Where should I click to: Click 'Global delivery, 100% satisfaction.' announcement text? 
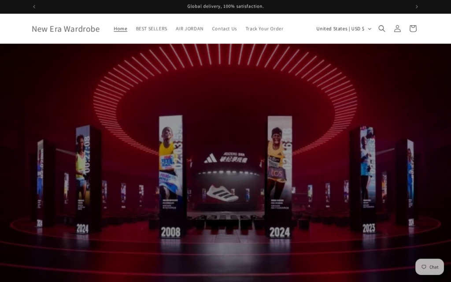[225, 6]
